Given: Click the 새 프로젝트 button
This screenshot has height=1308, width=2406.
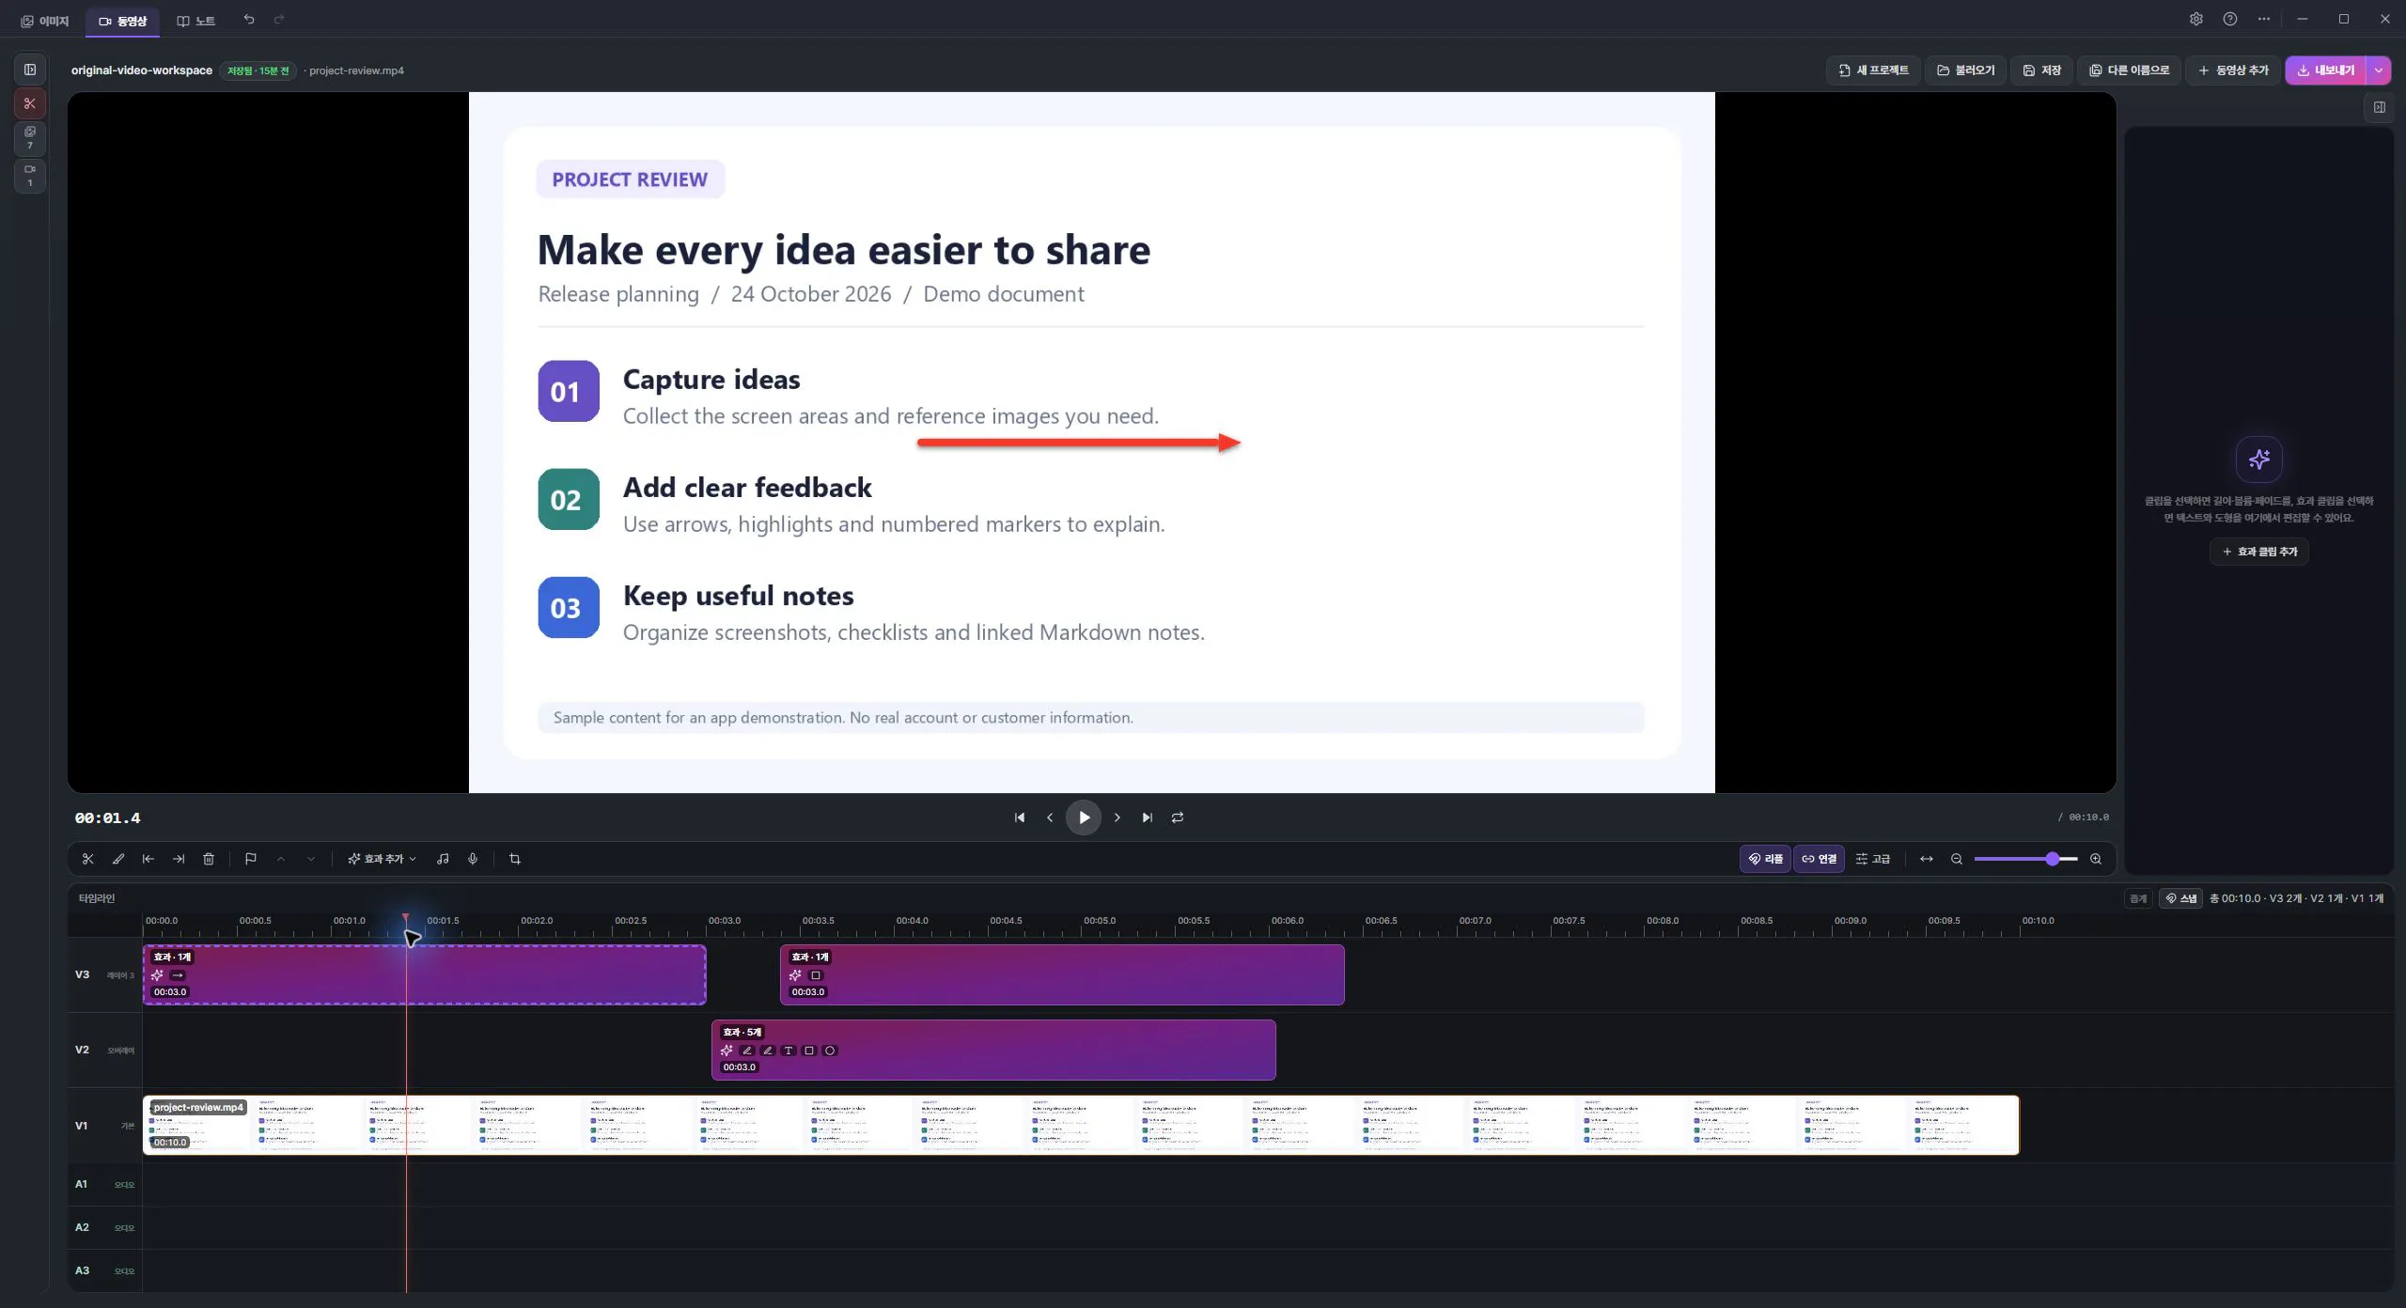Looking at the screenshot, I should 1873,70.
